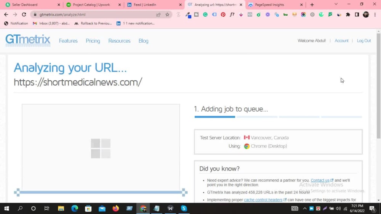The height and width of the screenshot is (214, 381).
Task: Click the page's vertical scrollbar
Action: point(378,86)
